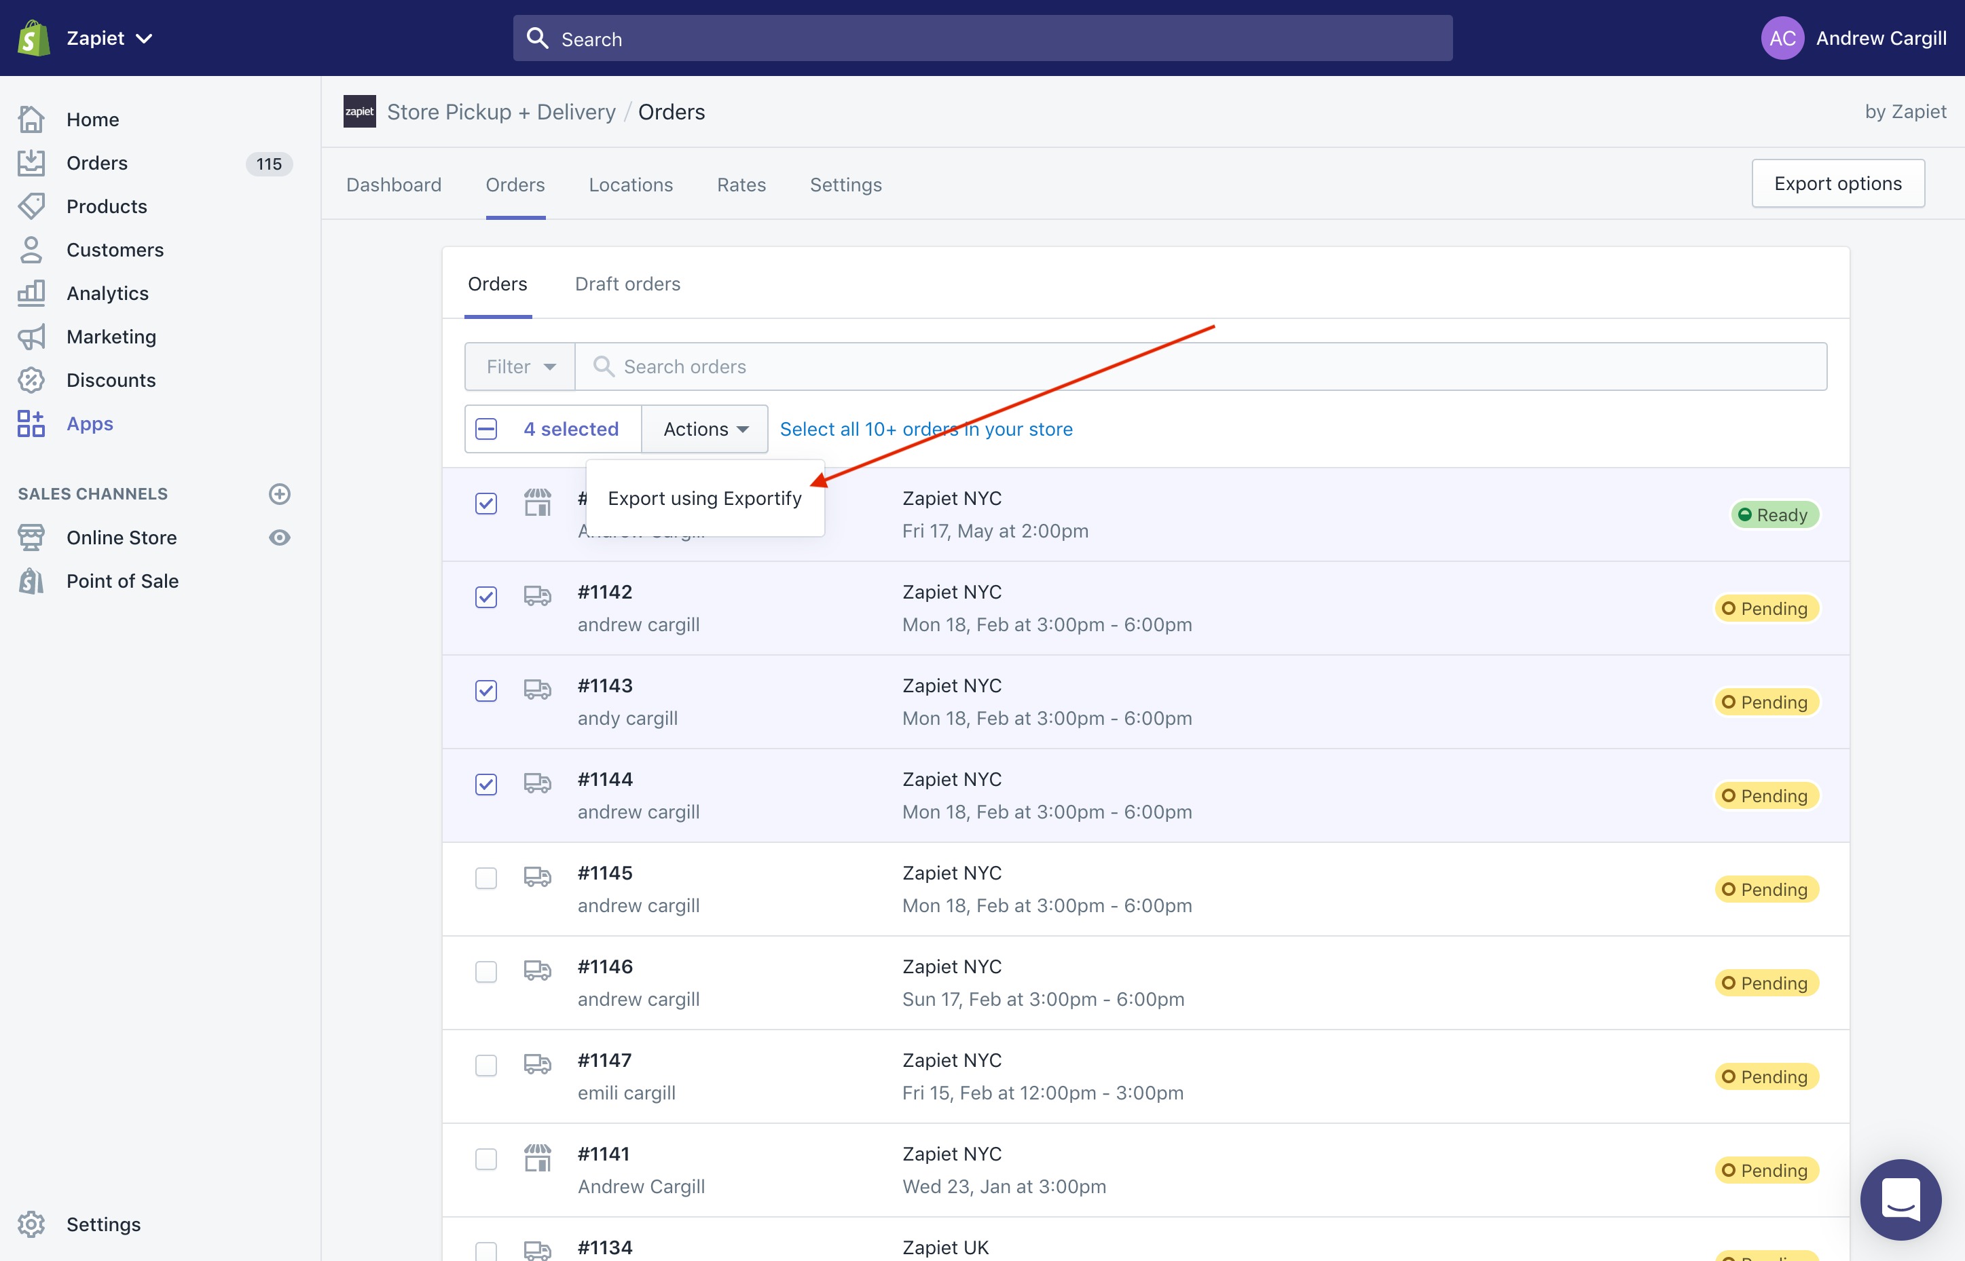Viewport: 1965px width, 1261px height.
Task: Click the Export options button
Action: point(1837,183)
